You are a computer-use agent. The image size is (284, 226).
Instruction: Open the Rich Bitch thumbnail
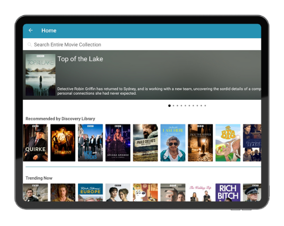228,192
